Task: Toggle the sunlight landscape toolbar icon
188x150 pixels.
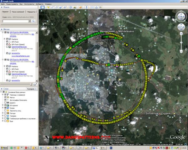Action: click(75, 7)
